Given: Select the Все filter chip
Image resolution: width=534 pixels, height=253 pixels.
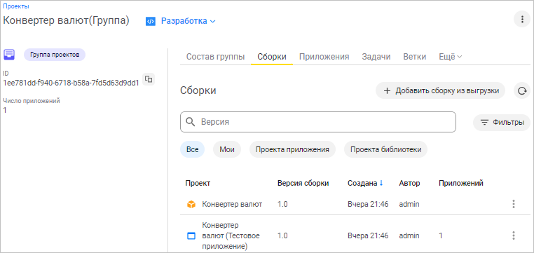Looking at the screenshot, I should [x=193, y=149].
